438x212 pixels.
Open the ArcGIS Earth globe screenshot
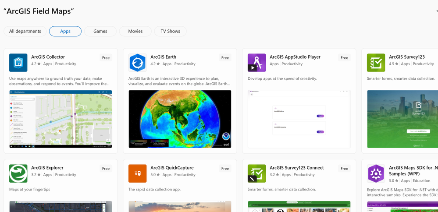click(180, 119)
